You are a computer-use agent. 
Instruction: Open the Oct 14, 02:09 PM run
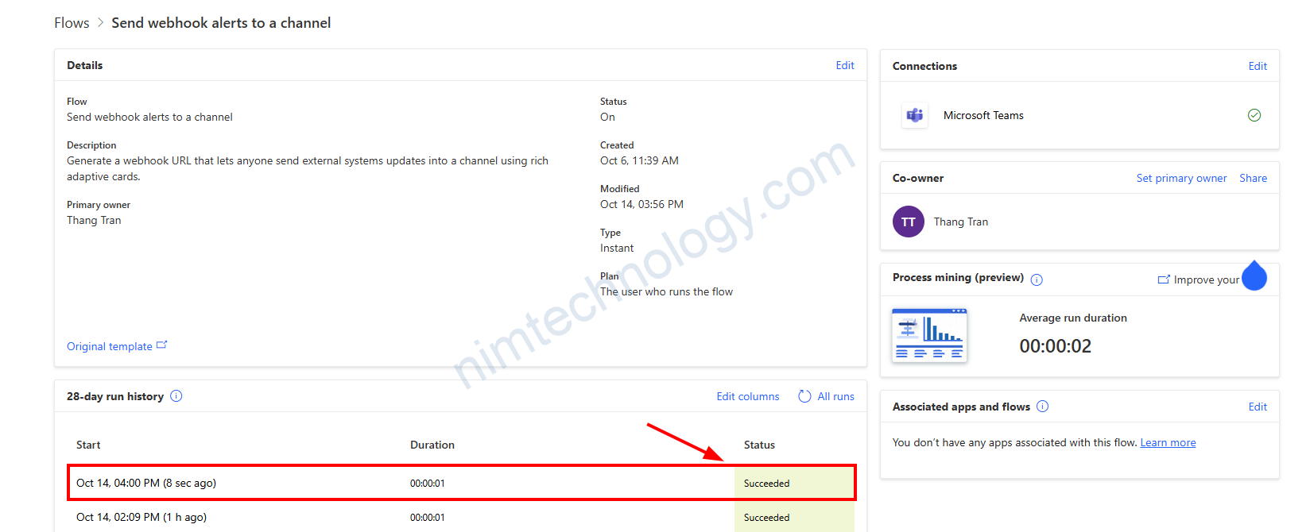click(x=141, y=517)
